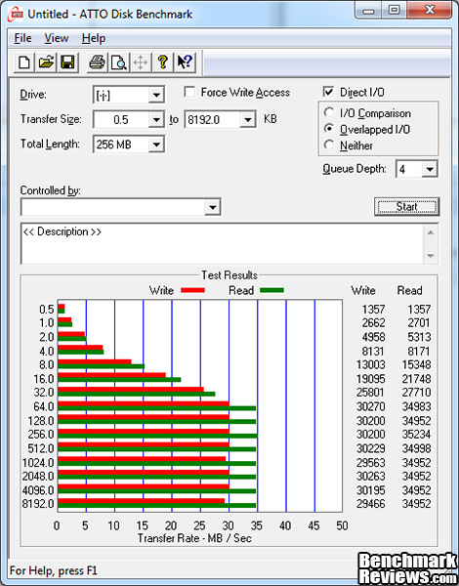Expand Transfer Size maximum 8192.0 dropdown
Screen dimensions: 459x586
click(x=247, y=120)
